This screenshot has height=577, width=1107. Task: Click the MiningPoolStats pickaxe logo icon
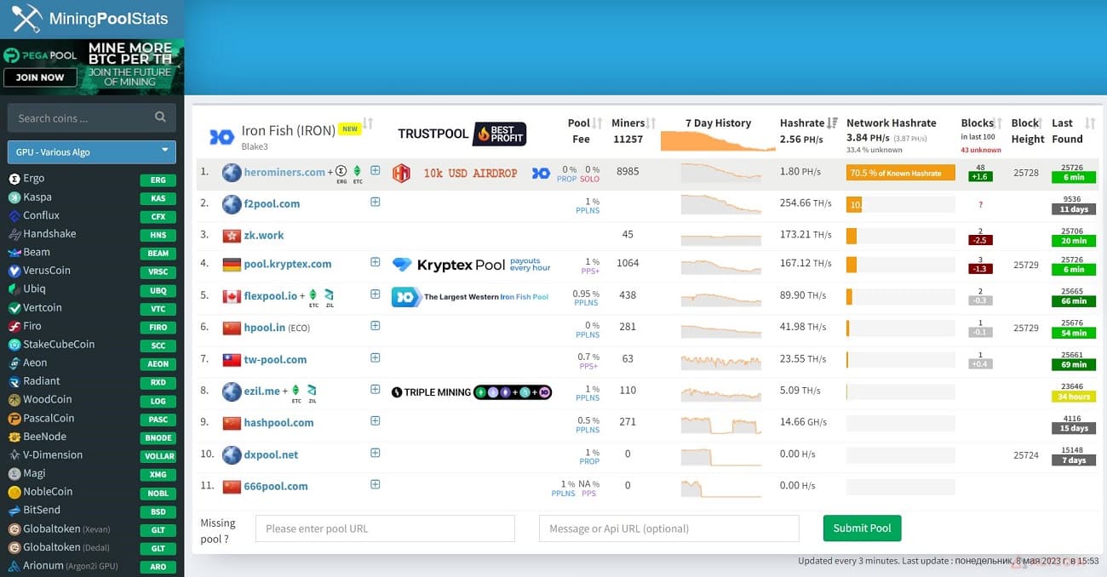(x=26, y=18)
